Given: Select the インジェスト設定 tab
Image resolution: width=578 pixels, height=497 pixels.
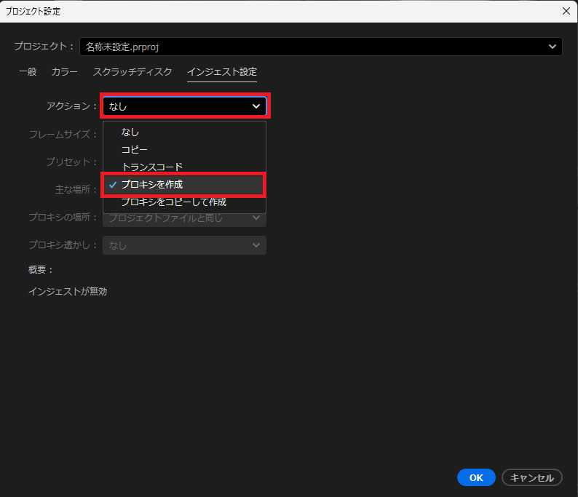Looking at the screenshot, I should pos(222,72).
